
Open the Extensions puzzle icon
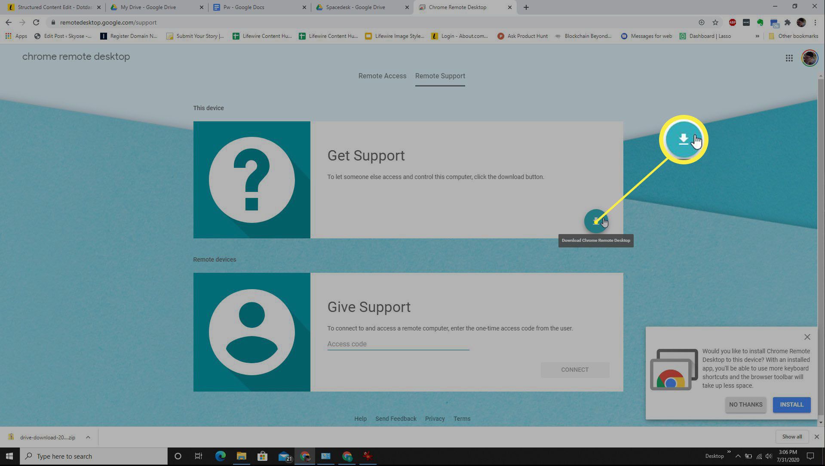[x=787, y=22]
